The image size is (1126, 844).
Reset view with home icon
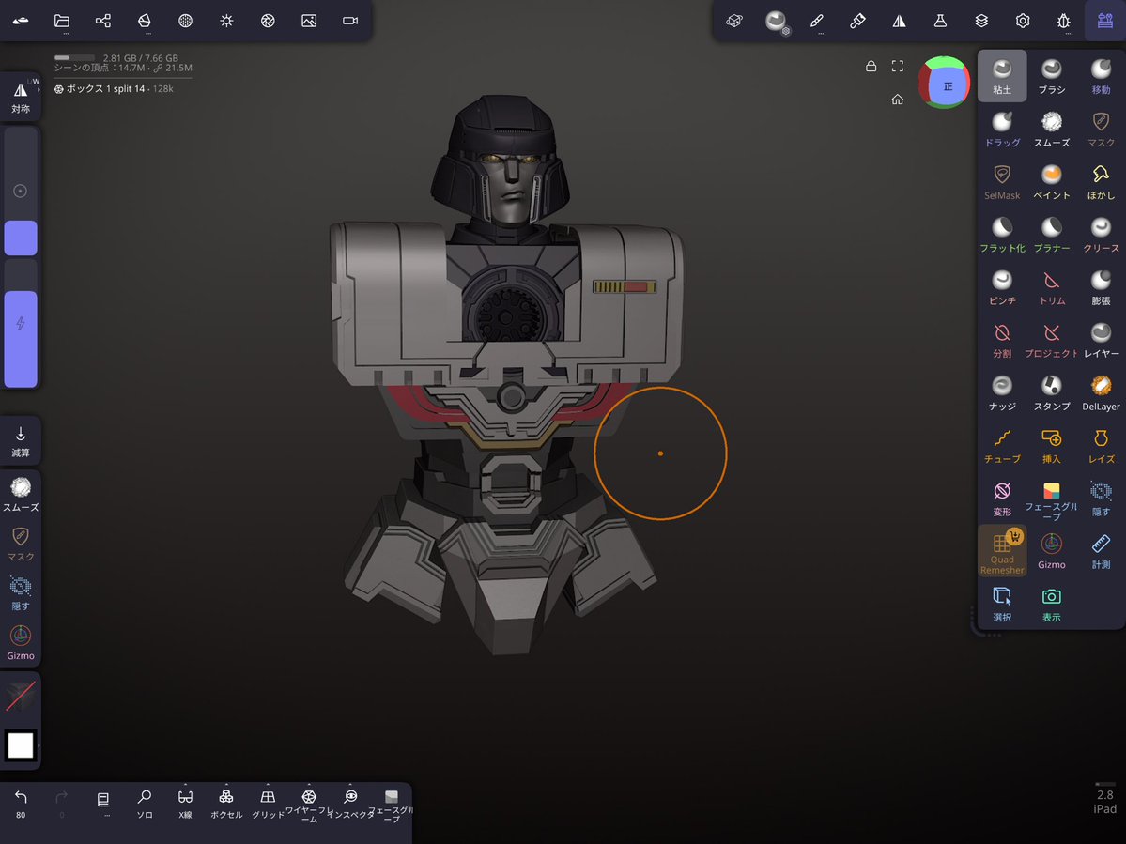(x=898, y=99)
